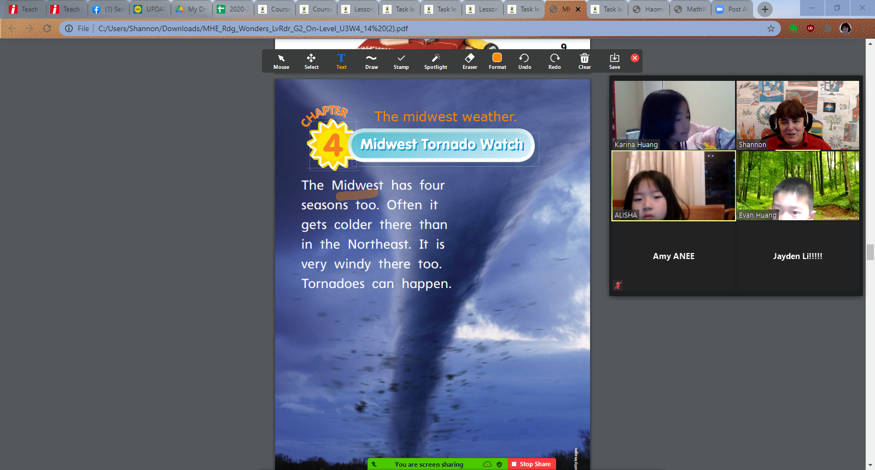The image size is (875, 470).
Task: Click the green cloud icon on share bar
Action: coord(487,465)
